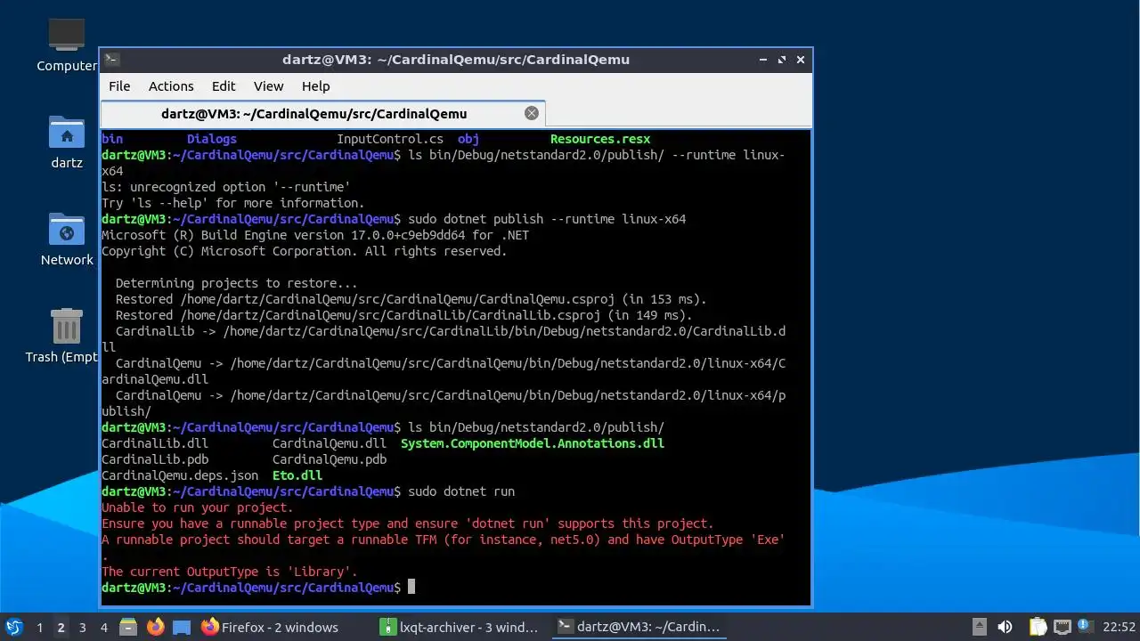Click 'CardinalQemu.deps.json' in the listing
This screenshot has height=641, width=1140.
click(180, 475)
